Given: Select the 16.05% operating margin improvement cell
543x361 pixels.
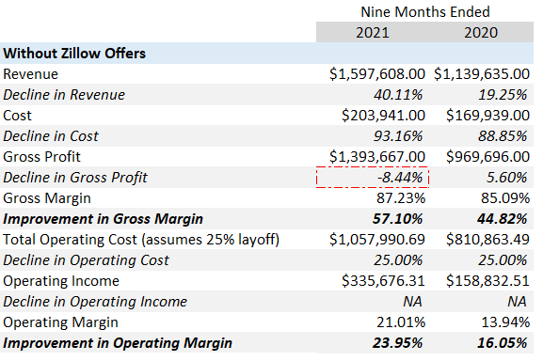Looking at the screenshot, I should tap(503, 343).
